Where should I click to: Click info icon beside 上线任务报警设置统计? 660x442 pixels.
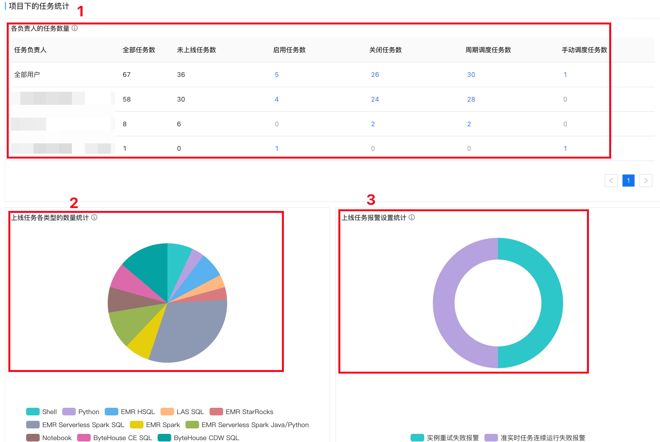point(411,217)
